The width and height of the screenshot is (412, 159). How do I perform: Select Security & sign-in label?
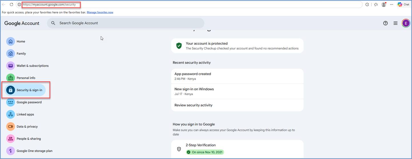tap(29, 90)
